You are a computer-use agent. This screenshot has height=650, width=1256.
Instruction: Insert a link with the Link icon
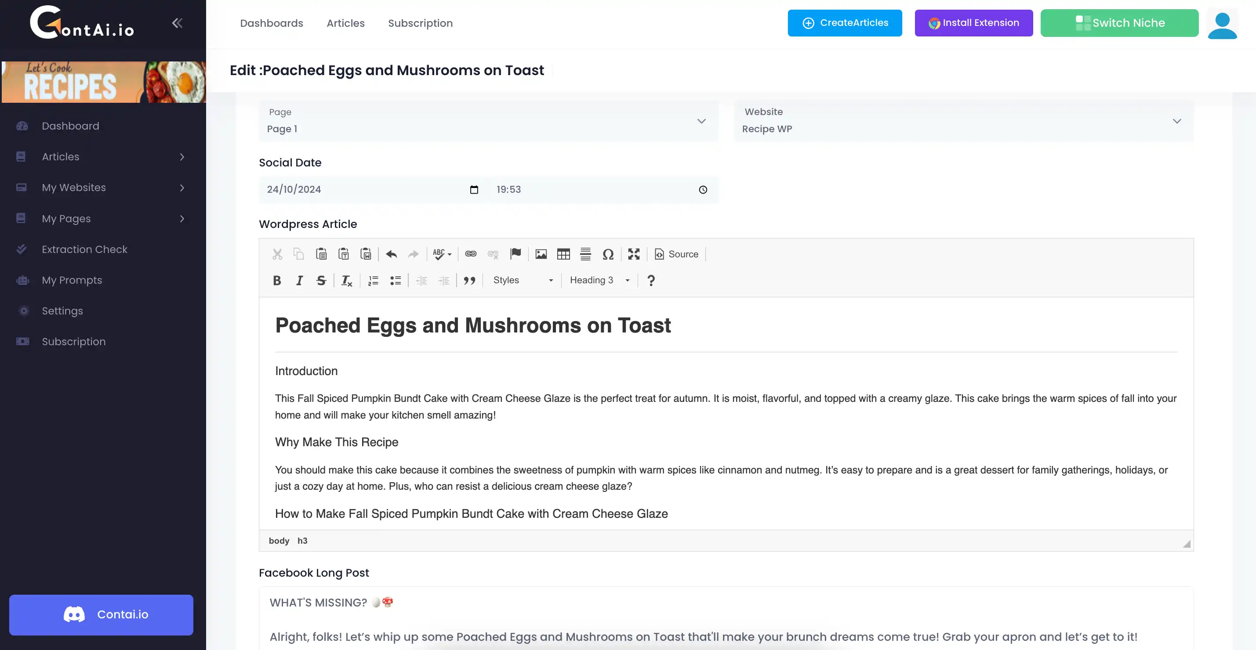[x=471, y=254]
